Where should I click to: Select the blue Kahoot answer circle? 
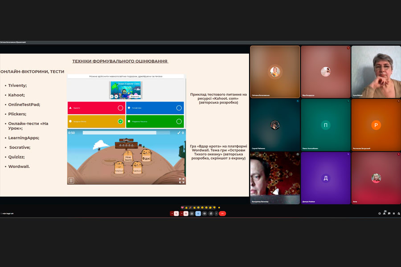pos(179,108)
